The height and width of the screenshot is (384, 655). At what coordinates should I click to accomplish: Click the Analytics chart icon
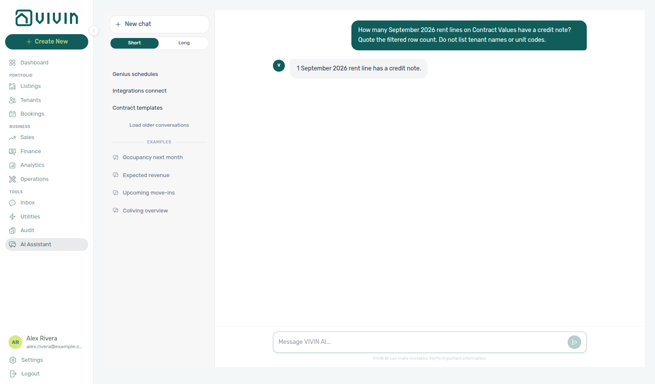[12, 165]
